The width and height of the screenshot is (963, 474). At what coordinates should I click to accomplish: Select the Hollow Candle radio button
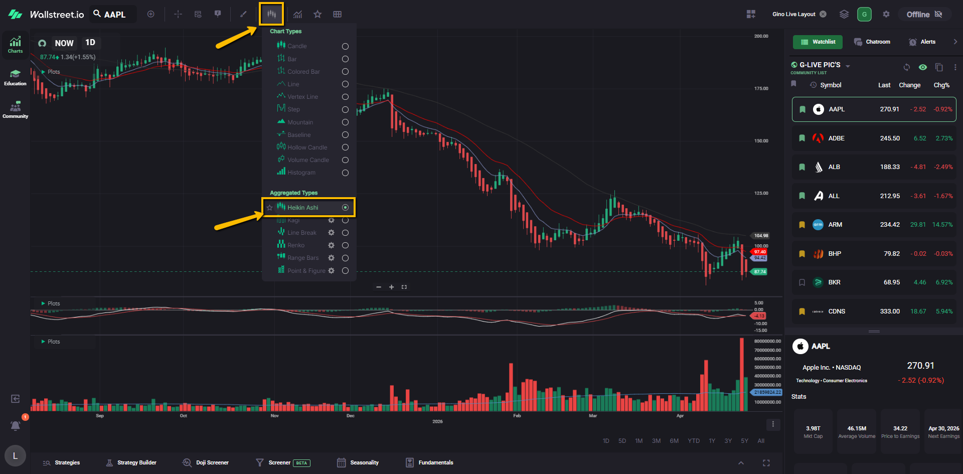[345, 147]
